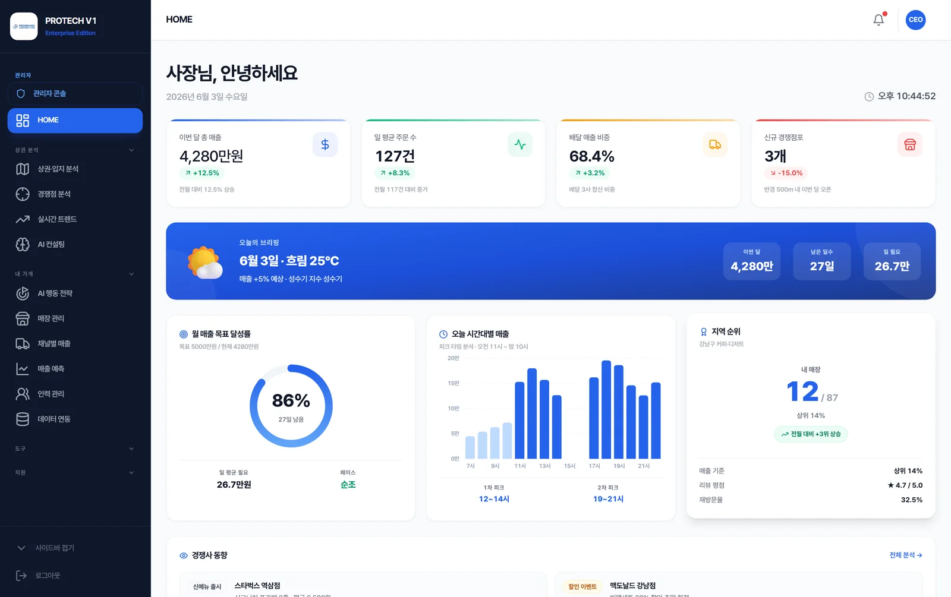951x597 pixels.
Task: Go to AI 컨설팅 menu item
Action: [75, 244]
